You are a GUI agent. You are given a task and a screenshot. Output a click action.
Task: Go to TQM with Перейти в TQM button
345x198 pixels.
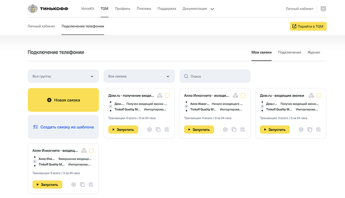click(x=308, y=26)
